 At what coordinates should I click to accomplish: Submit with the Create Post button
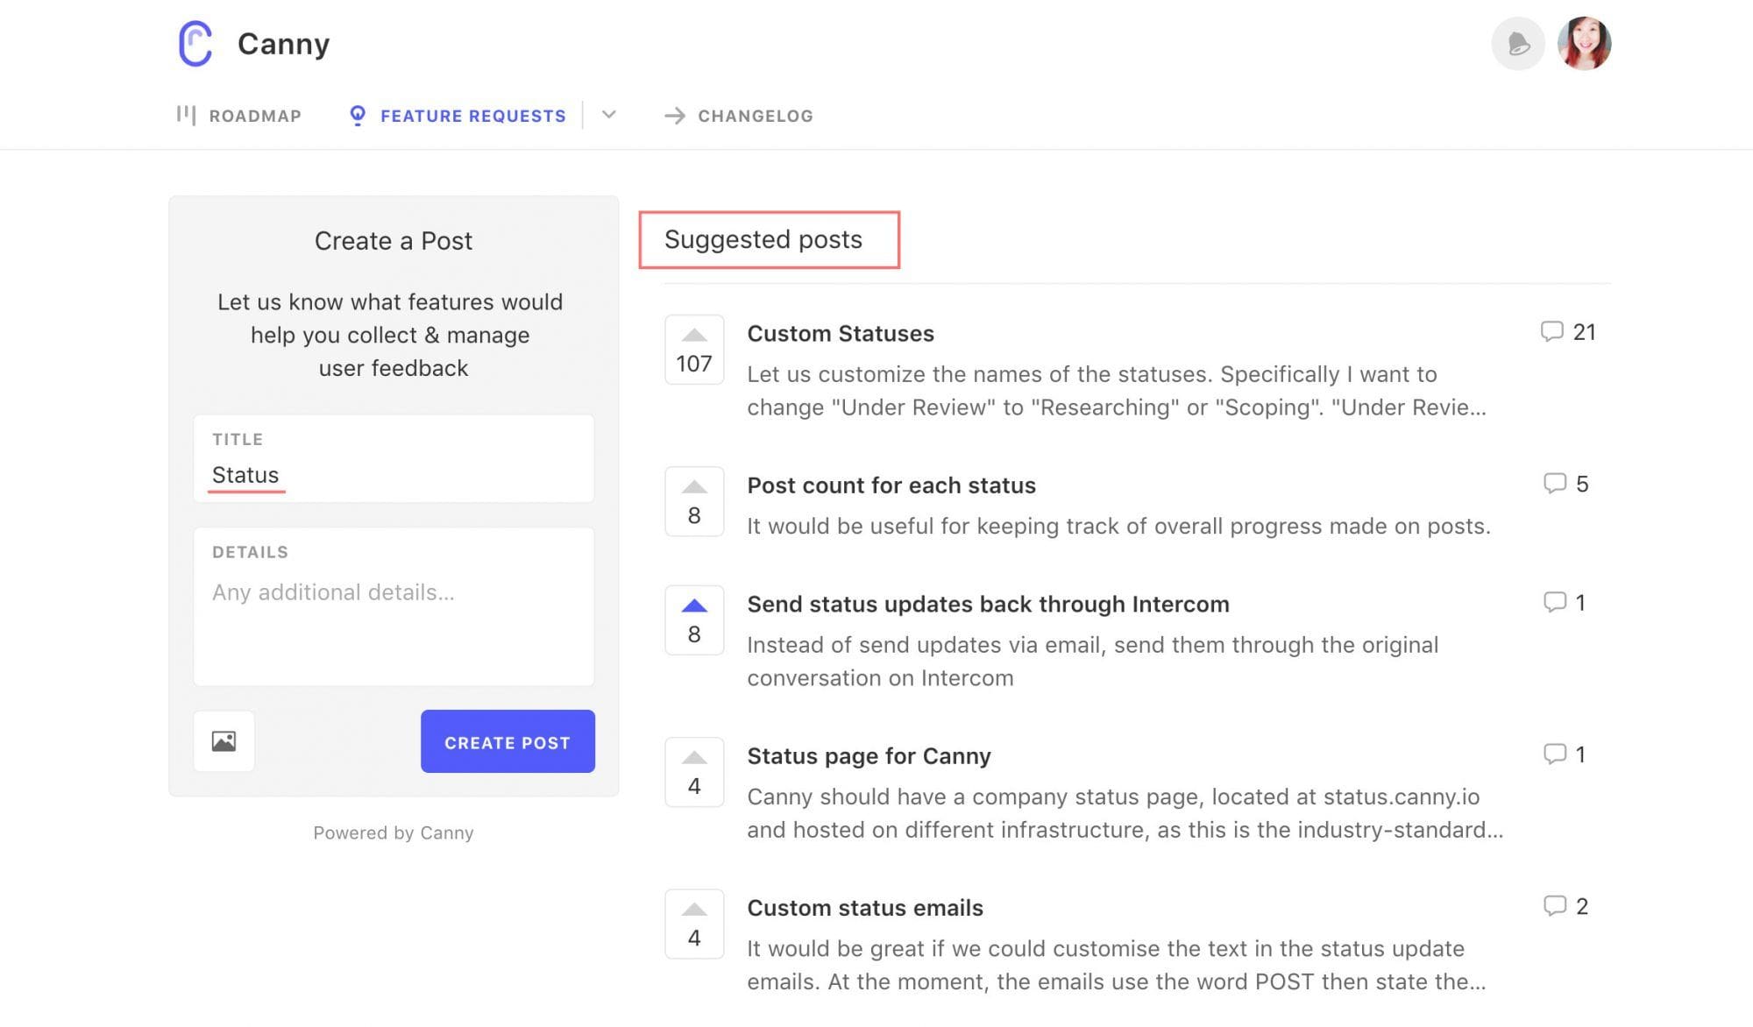click(507, 741)
